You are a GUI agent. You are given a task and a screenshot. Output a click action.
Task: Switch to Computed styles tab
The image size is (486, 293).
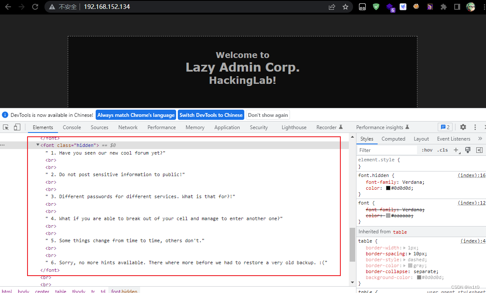tap(393, 139)
